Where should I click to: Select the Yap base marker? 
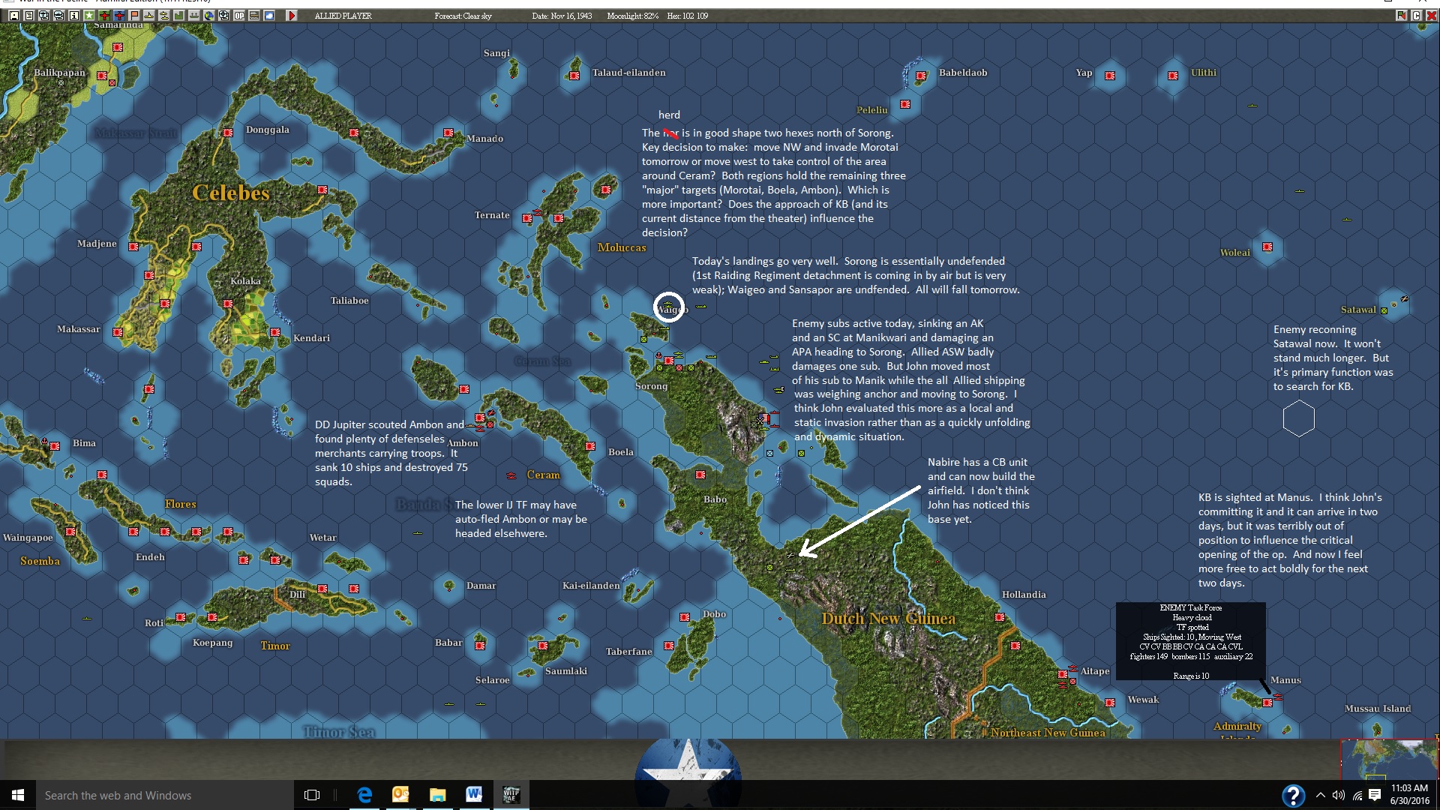1110,76
